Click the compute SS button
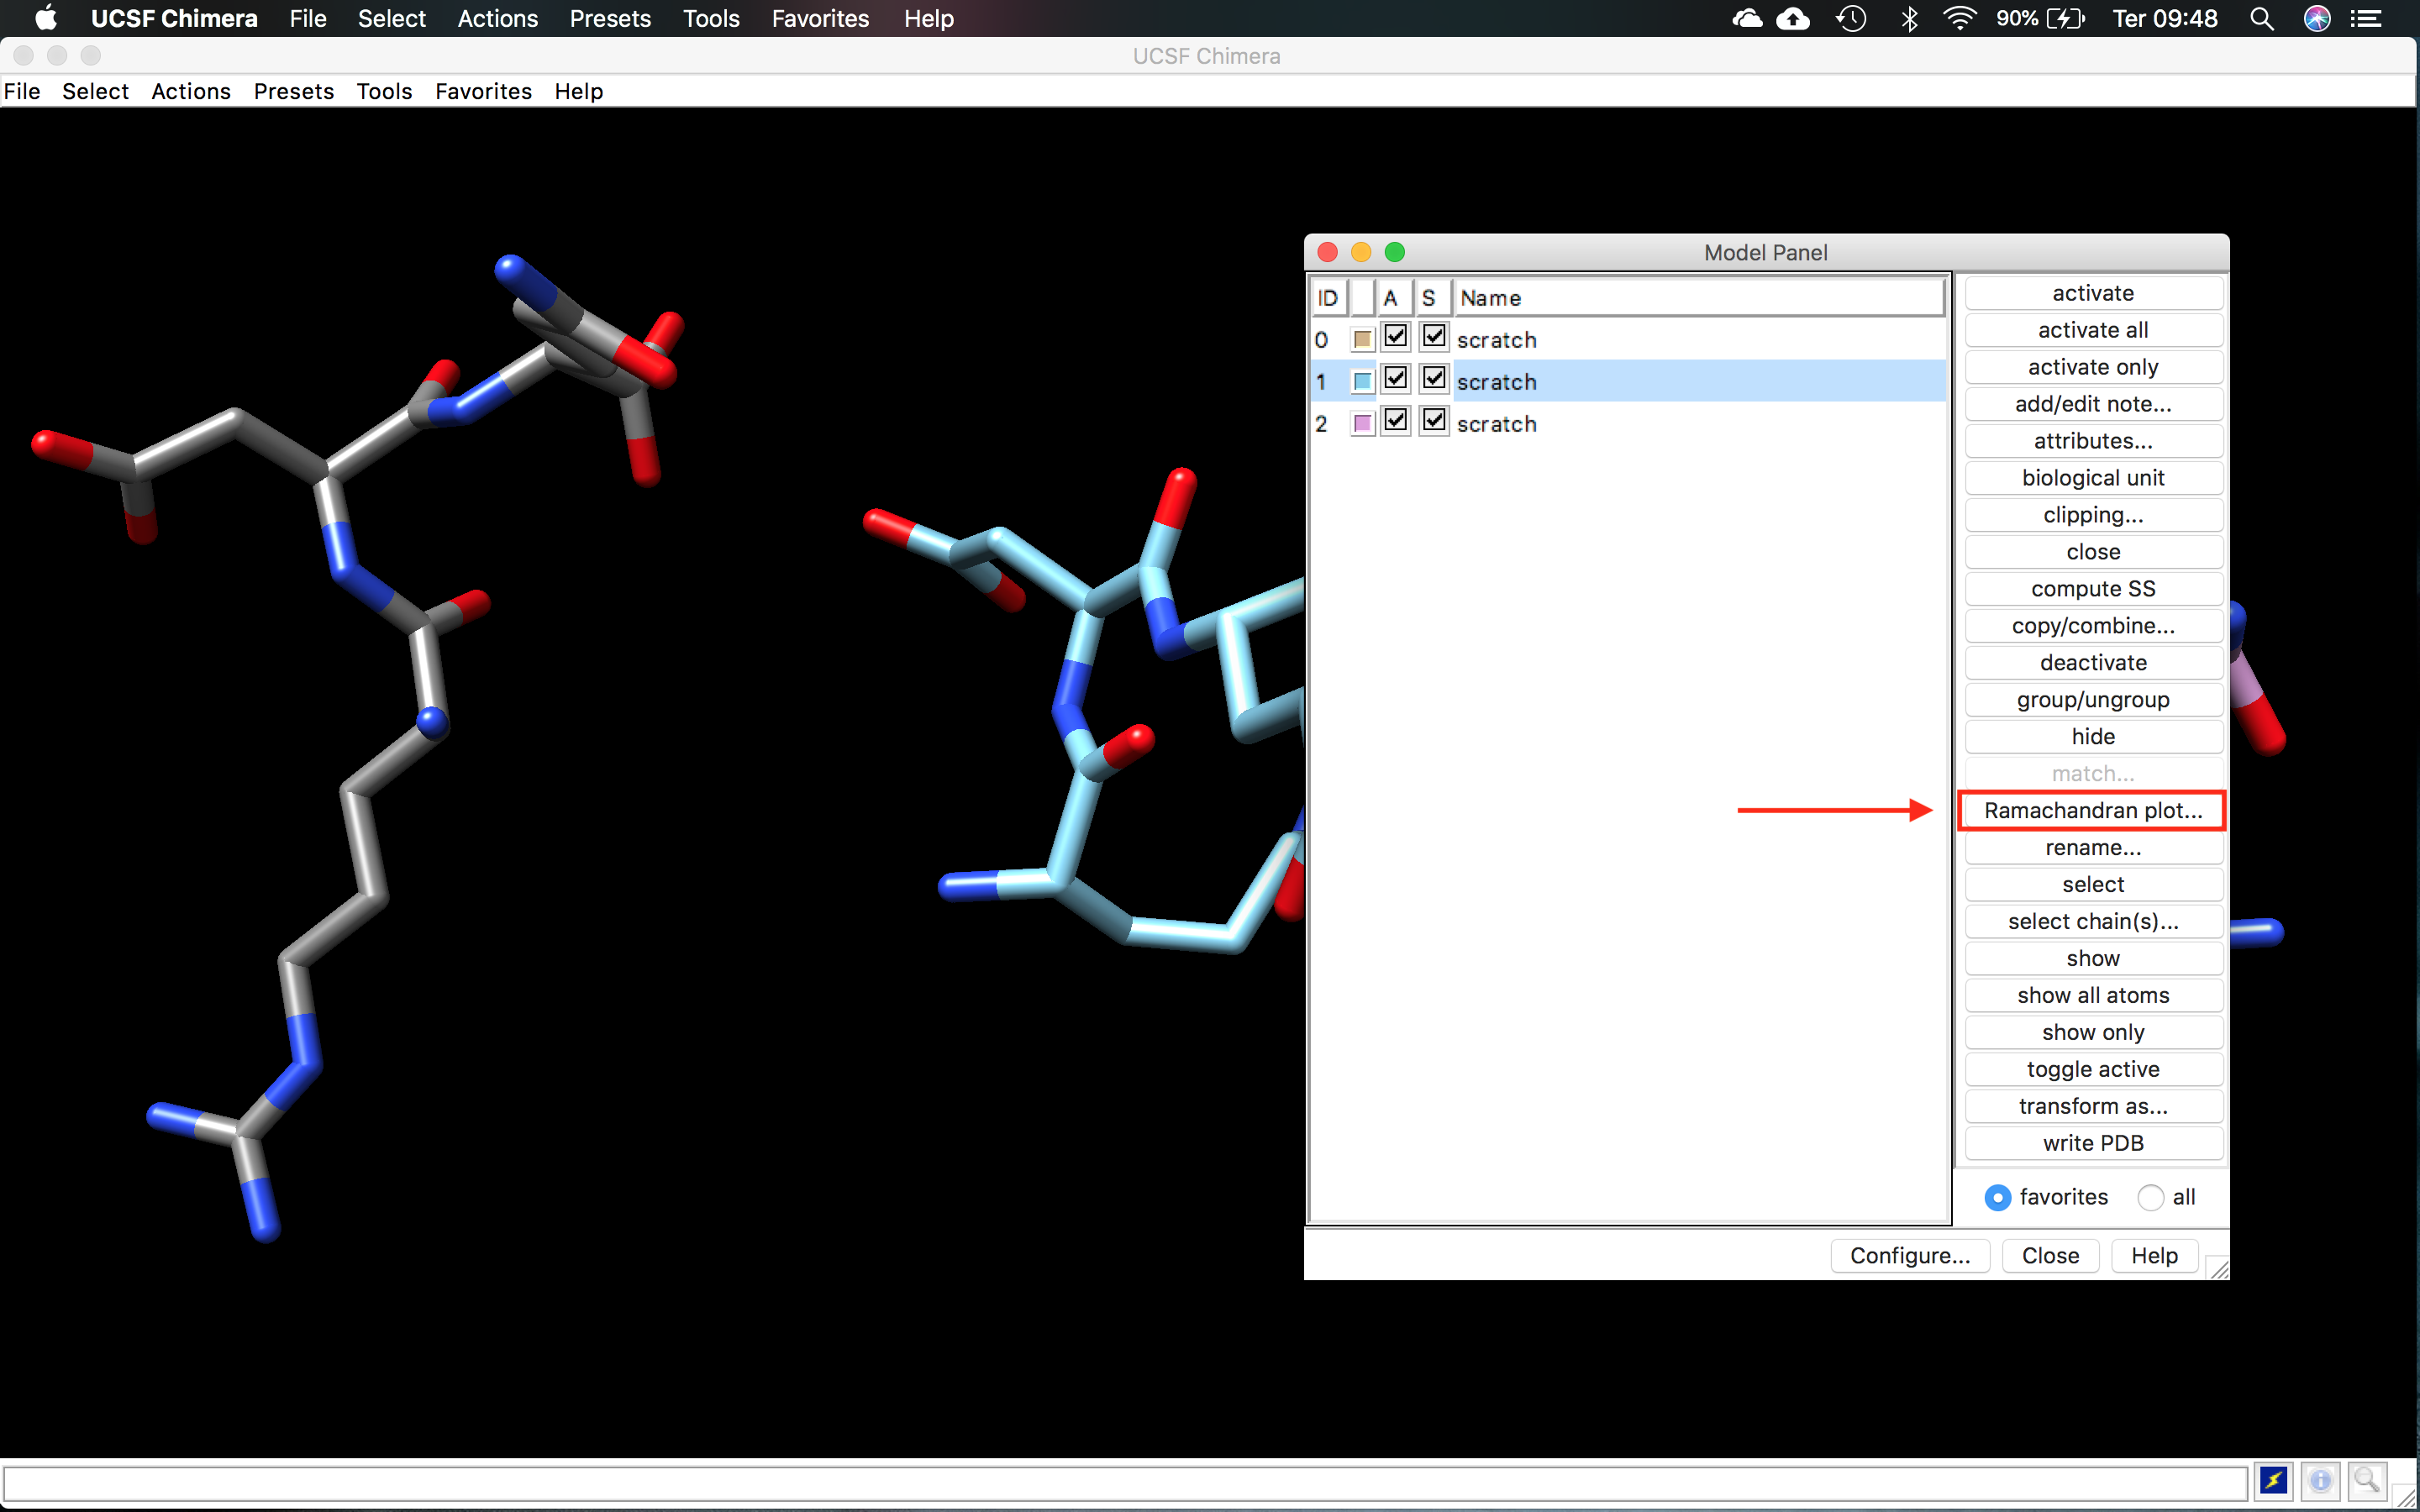 click(2093, 589)
